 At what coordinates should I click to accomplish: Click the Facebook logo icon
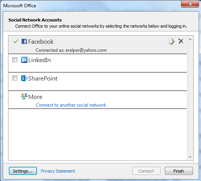(x=24, y=41)
